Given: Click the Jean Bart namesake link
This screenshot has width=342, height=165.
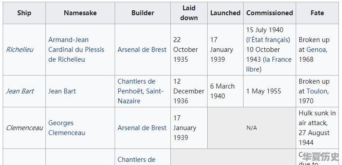Looking at the screenshot, I should pos(62,91).
